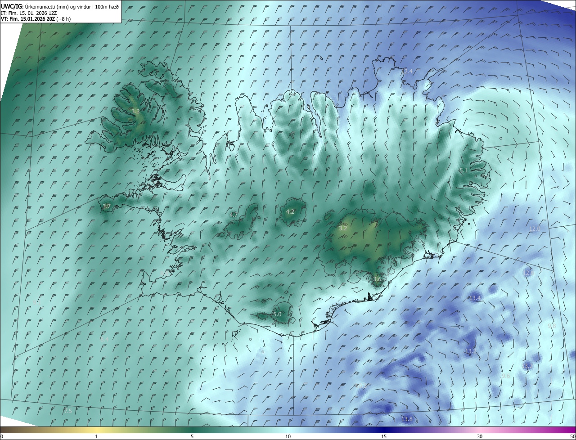Click the 5.0 value label near the south coast
The width and height of the screenshot is (576, 440).
pos(277,314)
